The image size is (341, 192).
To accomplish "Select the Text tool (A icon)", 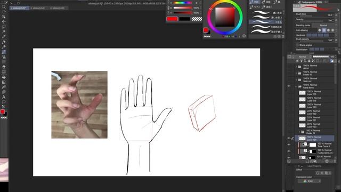I will coord(4,97).
